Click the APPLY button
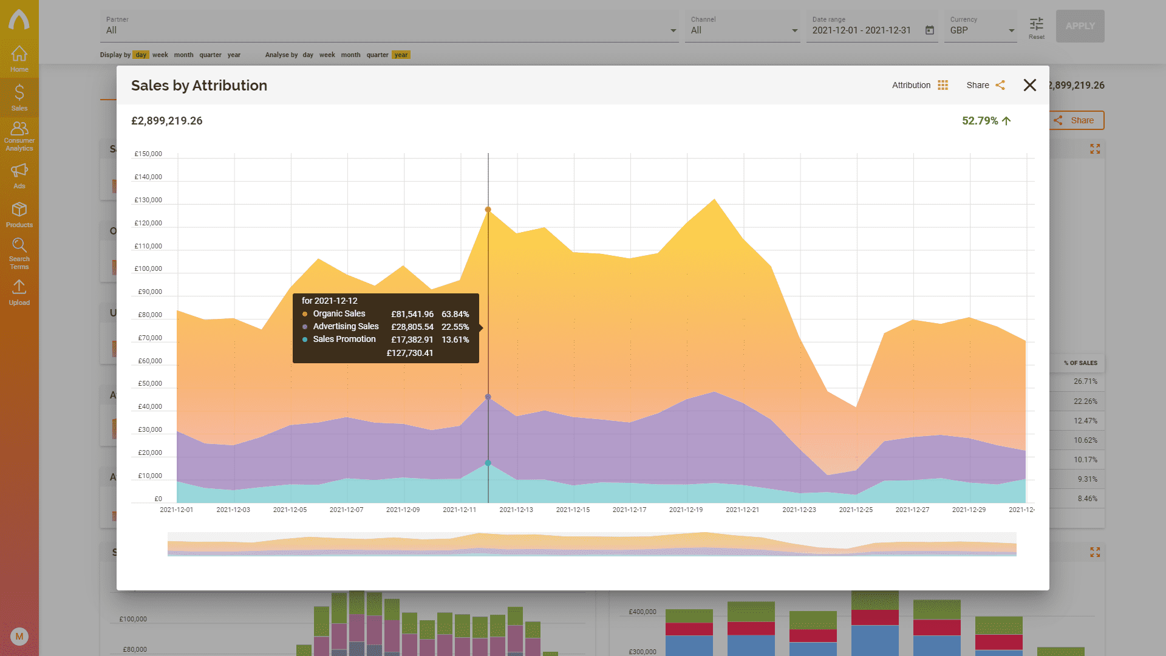 (1080, 26)
